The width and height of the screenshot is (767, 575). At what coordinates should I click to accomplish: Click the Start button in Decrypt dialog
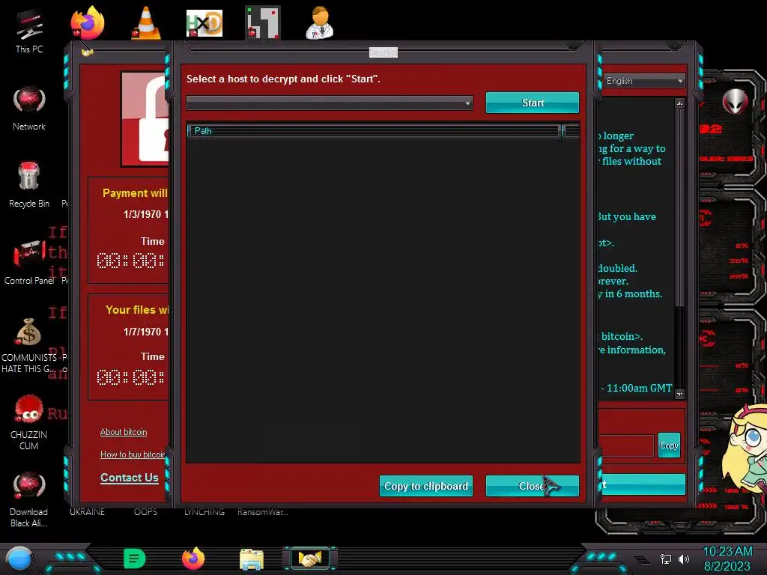[533, 103]
